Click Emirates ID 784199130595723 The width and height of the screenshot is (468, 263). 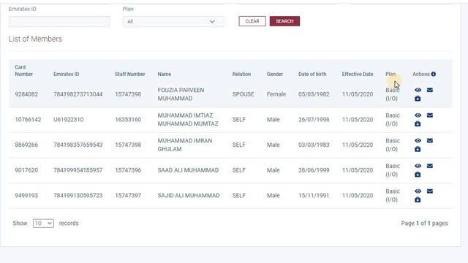click(78, 196)
